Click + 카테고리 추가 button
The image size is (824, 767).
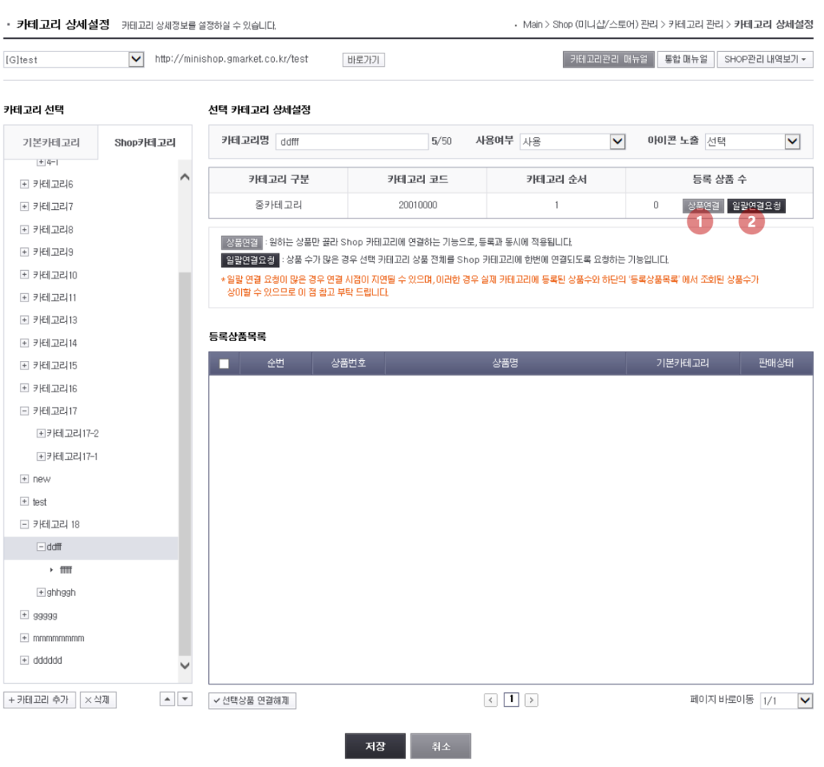(x=40, y=700)
